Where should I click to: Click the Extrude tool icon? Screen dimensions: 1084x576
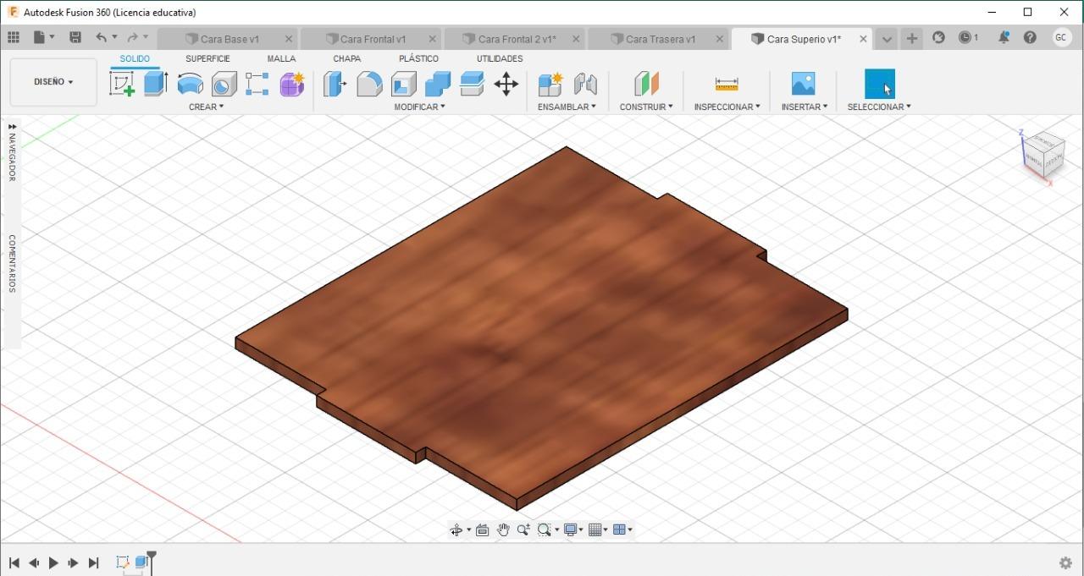156,84
